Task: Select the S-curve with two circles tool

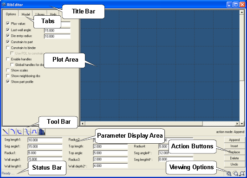Action: click(27, 132)
